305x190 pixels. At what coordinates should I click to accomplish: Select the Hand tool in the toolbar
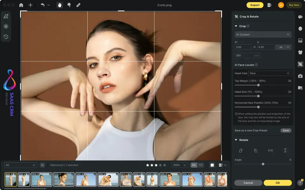(x=59, y=5)
